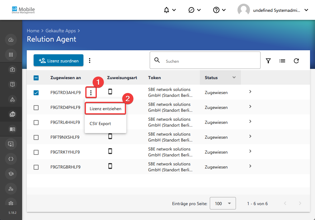Expand details chevron for F9GTRD3AHLF9 row
315x220 pixels.
click(250, 92)
